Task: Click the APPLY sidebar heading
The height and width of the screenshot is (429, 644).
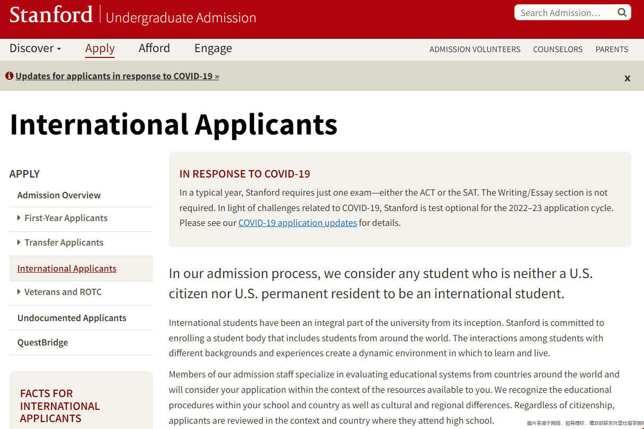Action: click(24, 174)
